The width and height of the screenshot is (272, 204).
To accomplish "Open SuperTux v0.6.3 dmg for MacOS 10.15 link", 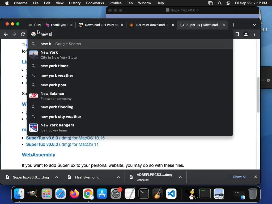I will coord(65,138).
